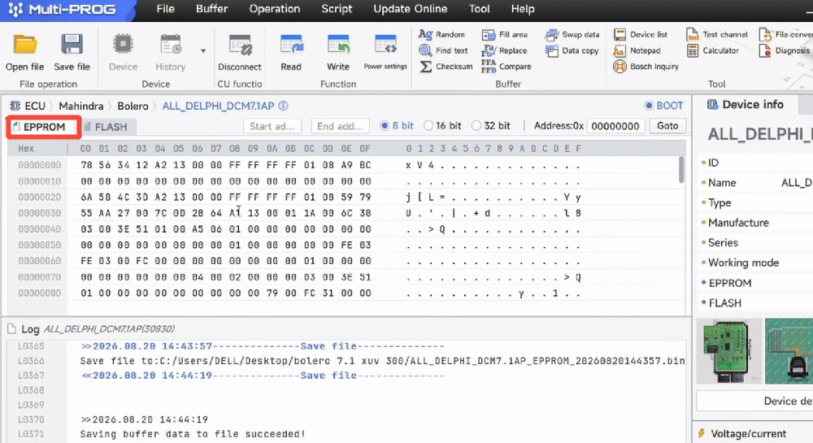Viewport: 813px width, 443px height.
Task: Click the hex view vertical scrollbar
Action: click(681, 170)
